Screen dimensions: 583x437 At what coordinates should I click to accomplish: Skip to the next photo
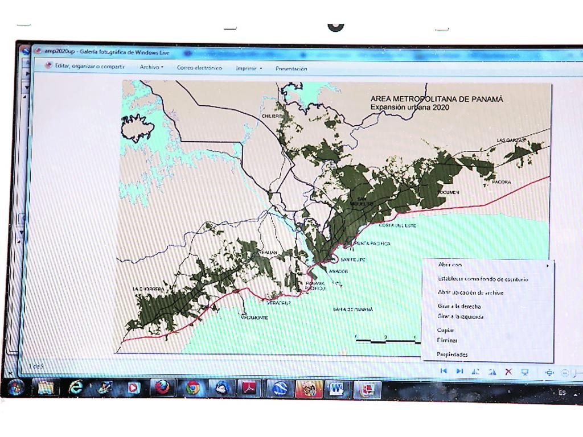460,372
